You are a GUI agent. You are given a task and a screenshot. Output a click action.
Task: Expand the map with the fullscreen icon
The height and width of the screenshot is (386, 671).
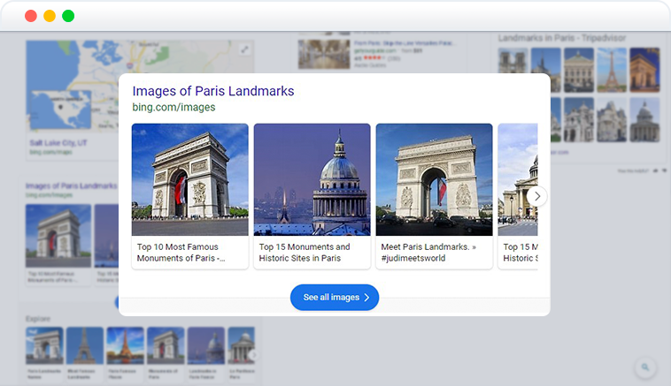[244, 49]
